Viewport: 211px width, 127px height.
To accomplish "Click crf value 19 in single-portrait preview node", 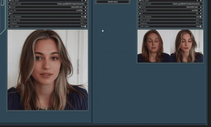I will pos(82,13).
